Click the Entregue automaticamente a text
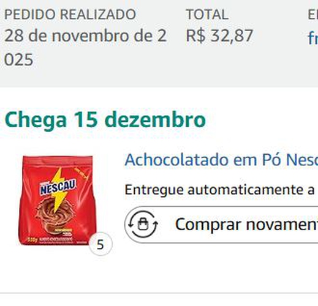This screenshot has height=306, width=318. [220, 190]
